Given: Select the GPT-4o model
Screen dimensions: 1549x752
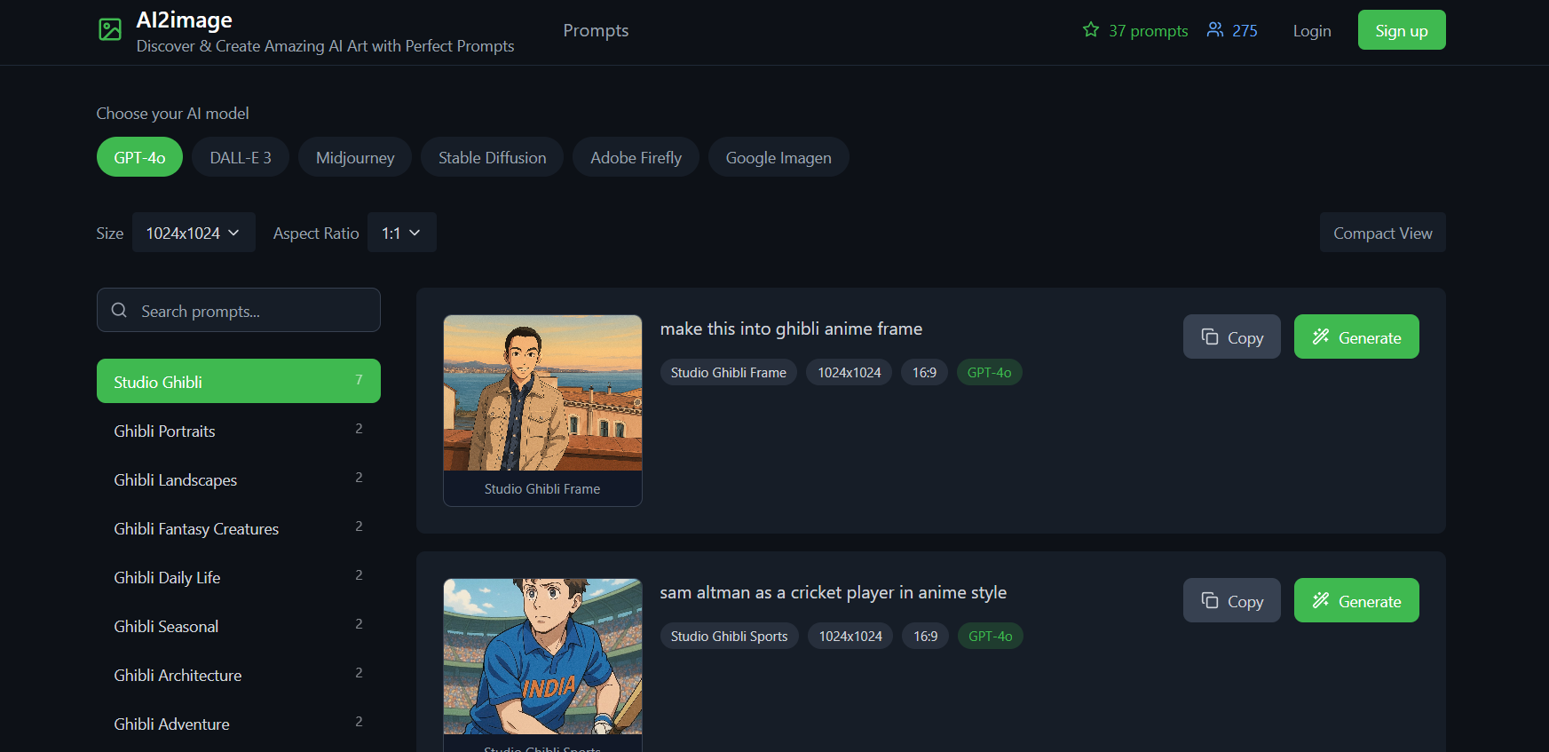Looking at the screenshot, I should 139,157.
